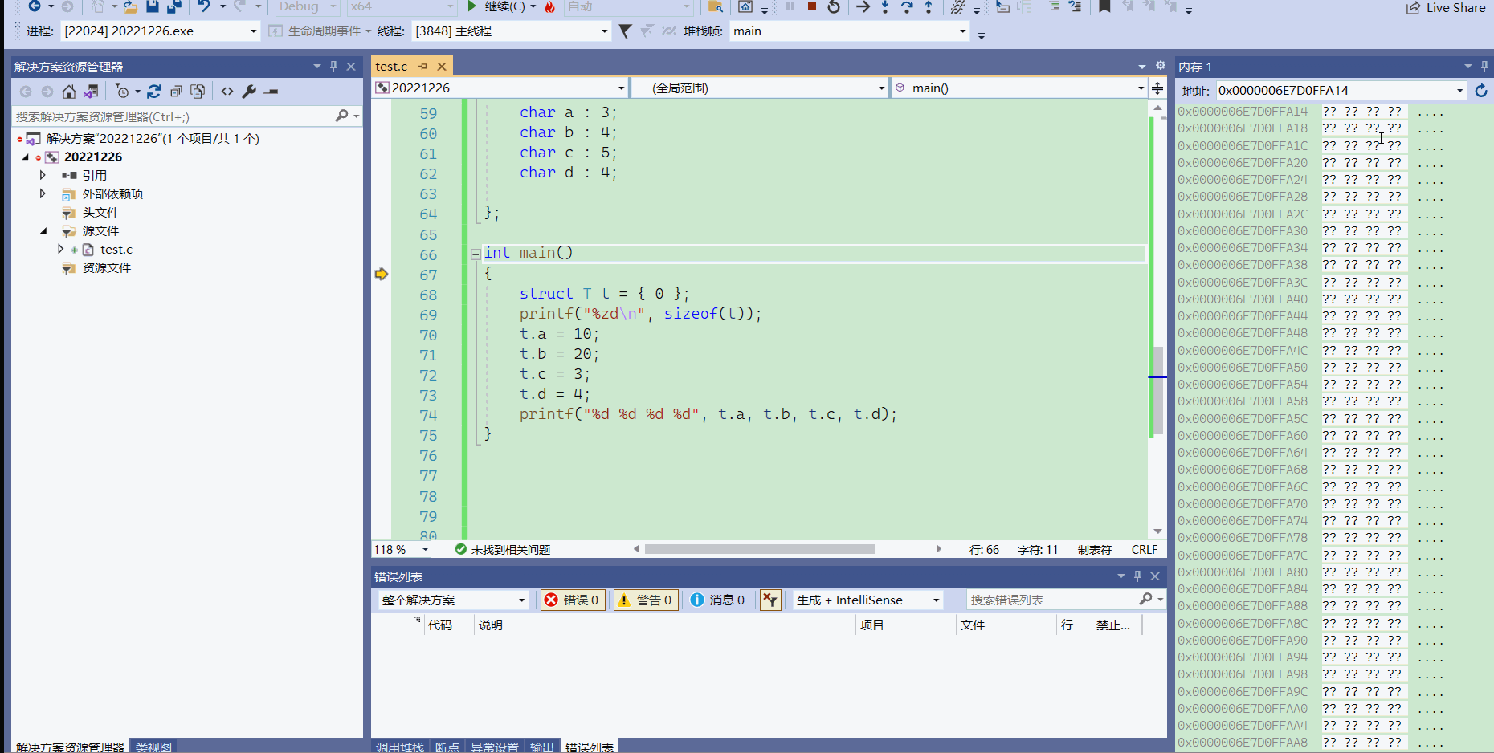
Task: Sync with active document in Solution Explorer
Action: [154, 92]
